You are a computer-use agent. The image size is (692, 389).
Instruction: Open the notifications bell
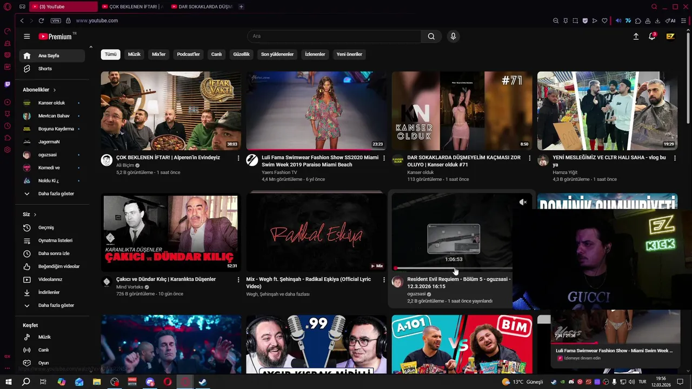(652, 36)
